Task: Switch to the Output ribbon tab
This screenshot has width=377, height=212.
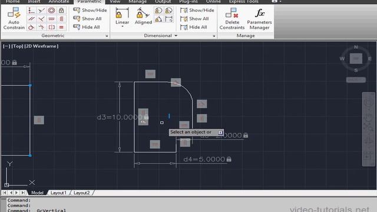Action: tap(163, 2)
